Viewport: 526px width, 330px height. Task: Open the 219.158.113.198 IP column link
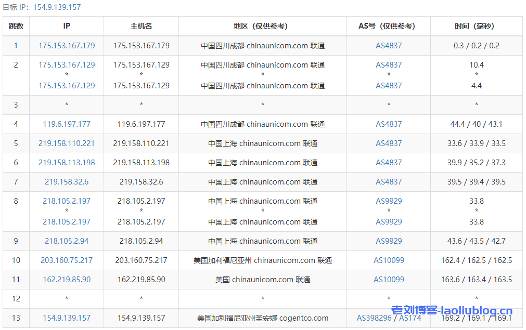coord(67,163)
